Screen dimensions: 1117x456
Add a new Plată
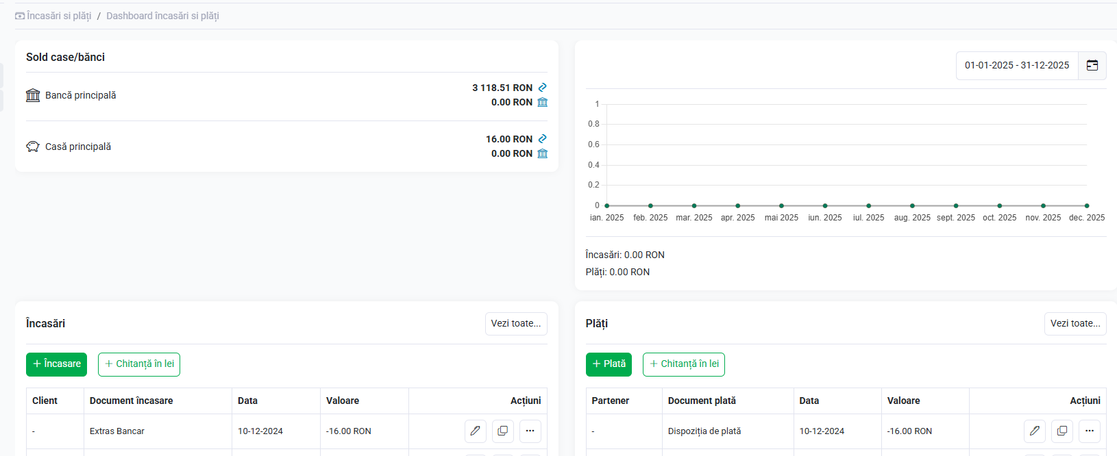click(609, 364)
